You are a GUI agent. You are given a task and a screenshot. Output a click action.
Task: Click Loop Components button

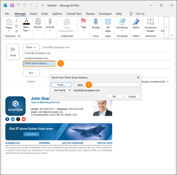(67, 25)
